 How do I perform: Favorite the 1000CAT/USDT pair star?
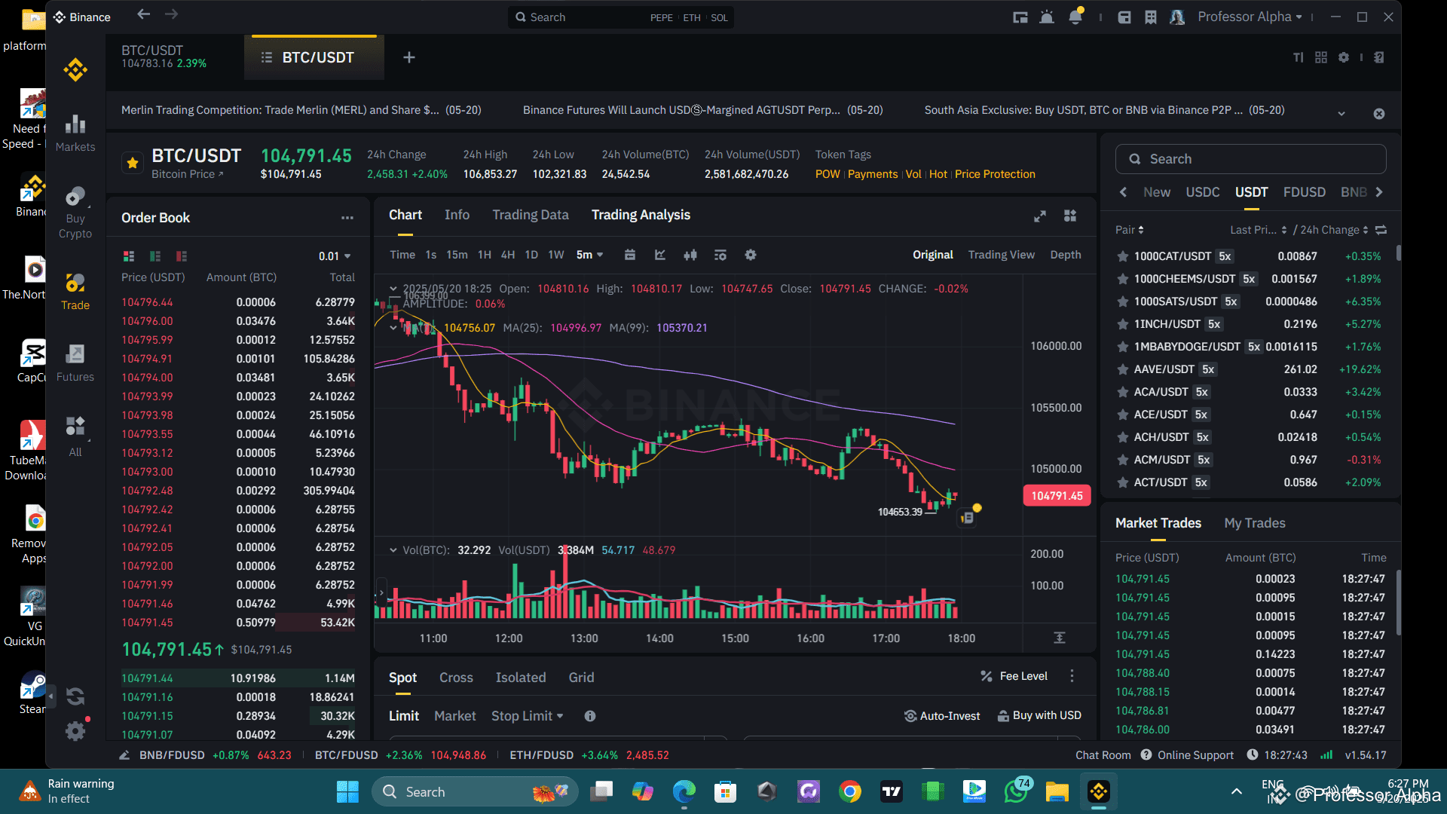tap(1123, 256)
